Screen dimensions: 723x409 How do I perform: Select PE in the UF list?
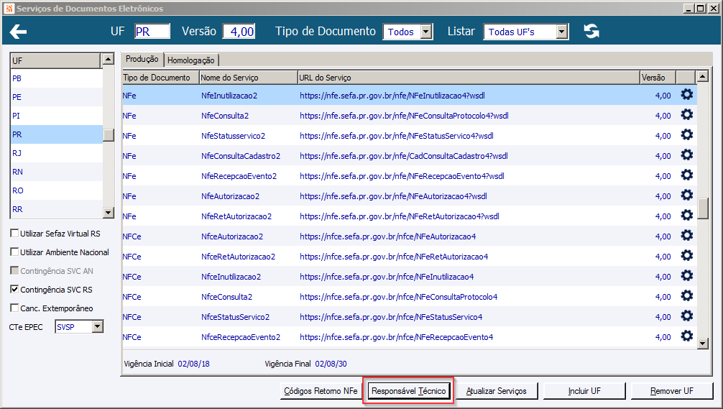[x=56, y=97]
